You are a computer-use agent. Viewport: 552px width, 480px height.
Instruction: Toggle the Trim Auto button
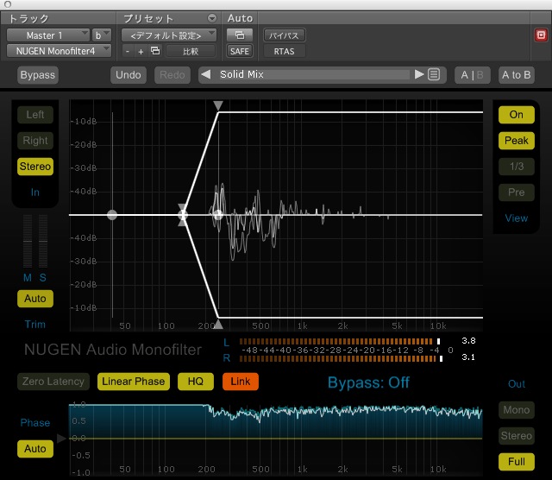35,299
